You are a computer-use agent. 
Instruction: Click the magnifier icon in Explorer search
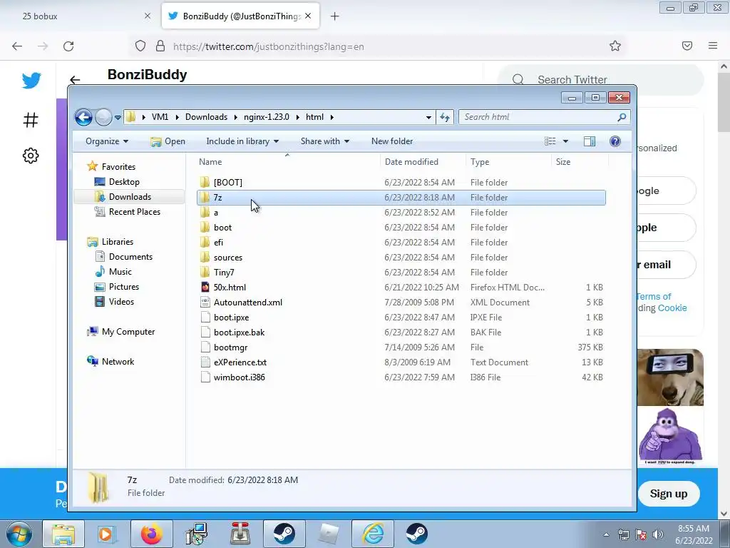click(x=622, y=117)
